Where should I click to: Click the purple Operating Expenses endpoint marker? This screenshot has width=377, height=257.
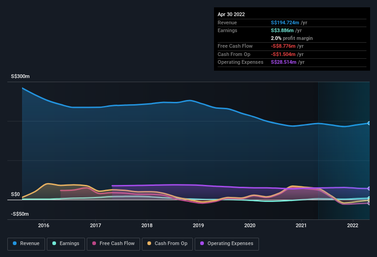[369, 189]
